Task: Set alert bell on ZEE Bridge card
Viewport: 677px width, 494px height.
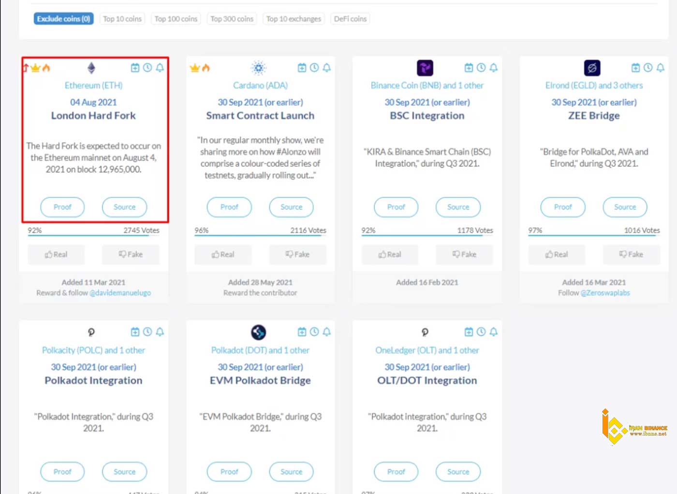Action: pyautogui.click(x=660, y=68)
